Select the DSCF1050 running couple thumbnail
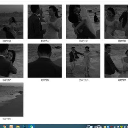 (x=83, y=60)
